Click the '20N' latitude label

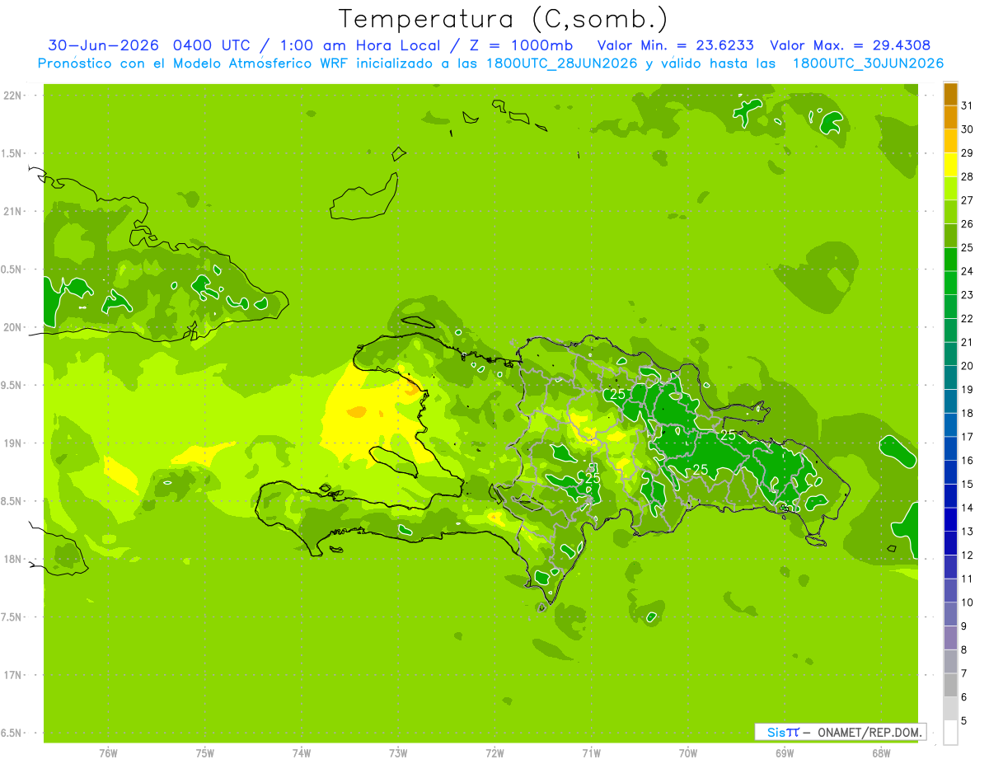coord(12,327)
